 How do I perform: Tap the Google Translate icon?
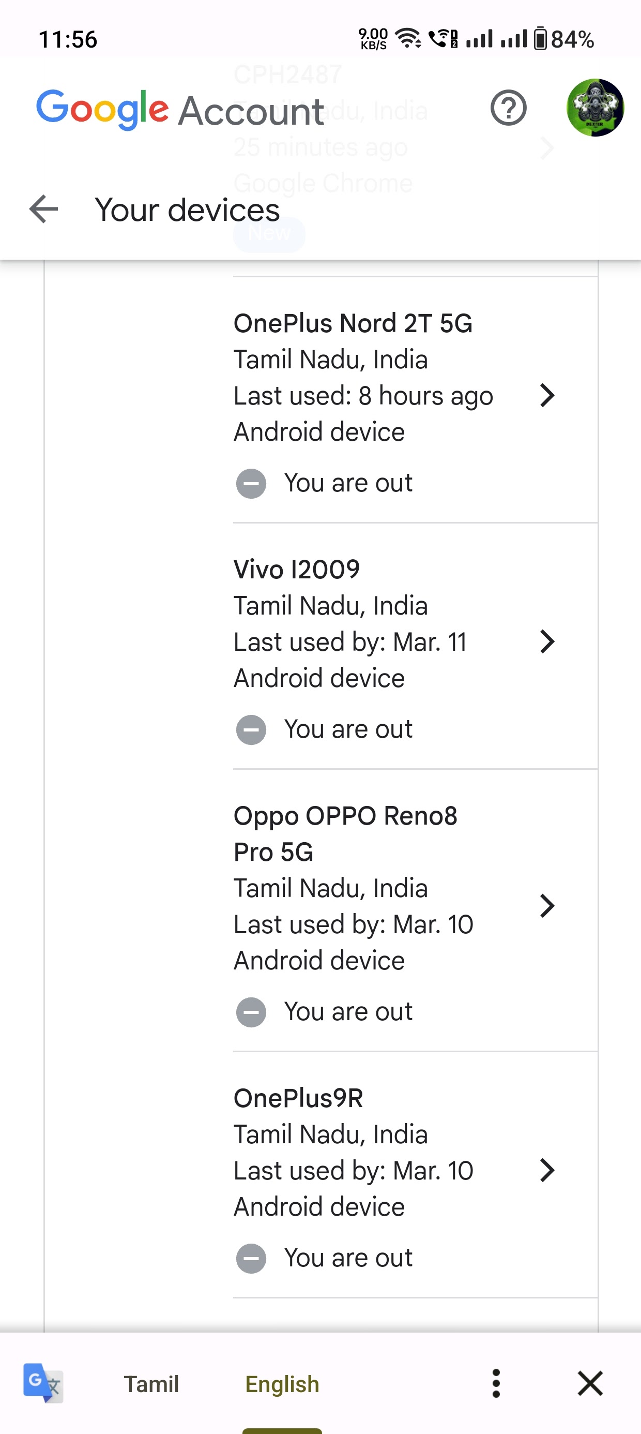click(x=43, y=1383)
